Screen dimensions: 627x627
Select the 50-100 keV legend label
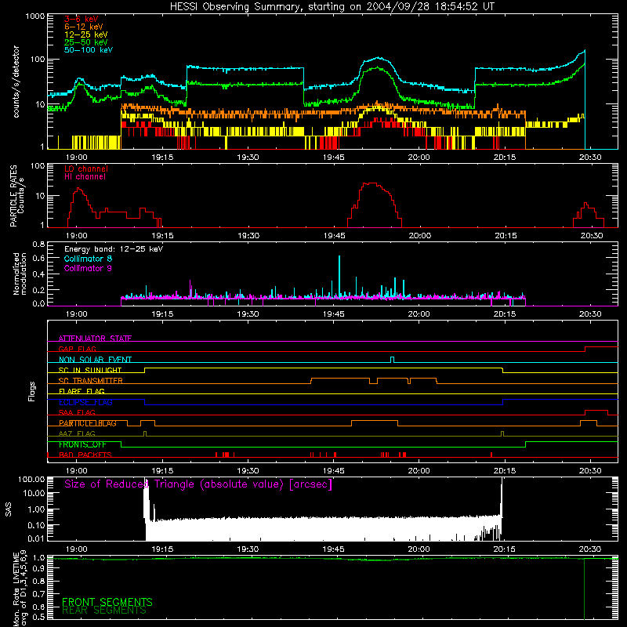click(89, 50)
